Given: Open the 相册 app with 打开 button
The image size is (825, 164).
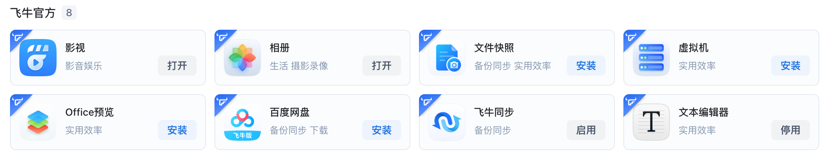Looking at the screenshot, I should click(x=382, y=66).
